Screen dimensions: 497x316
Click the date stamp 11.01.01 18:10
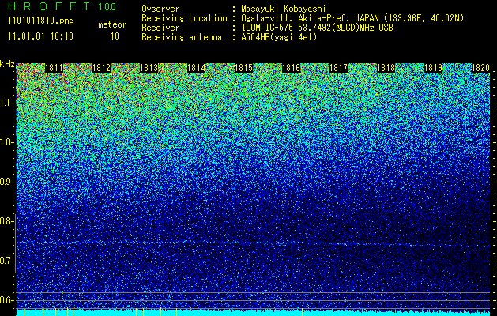(40, 36)
